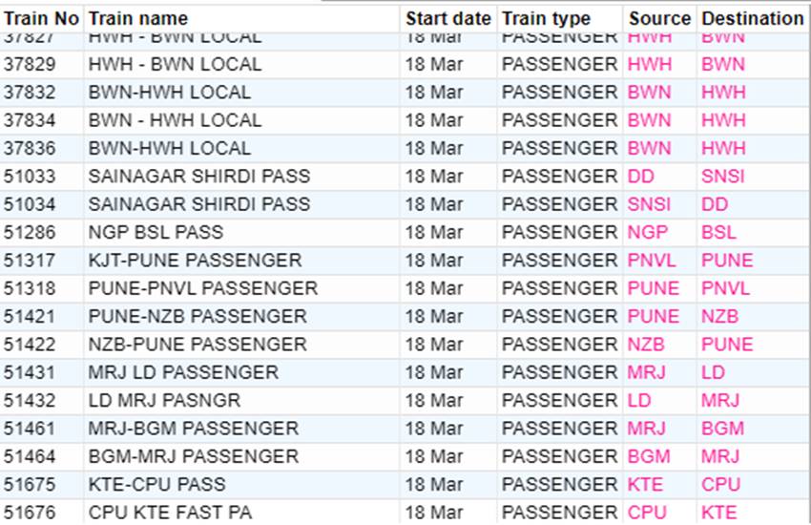This screenshot has width=811, height=525.
Task: Open PNVL source link for train 51317
Action: click(652, 261)
